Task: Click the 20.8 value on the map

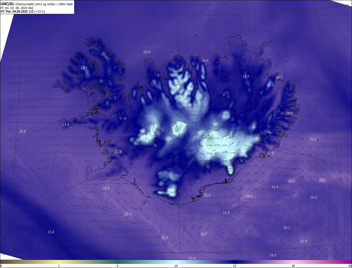Action: pyautogui.click(x=23, y=132)
